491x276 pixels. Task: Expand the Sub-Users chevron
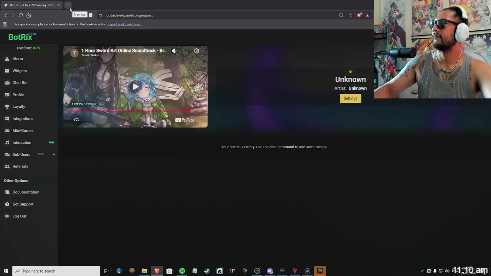54,154
